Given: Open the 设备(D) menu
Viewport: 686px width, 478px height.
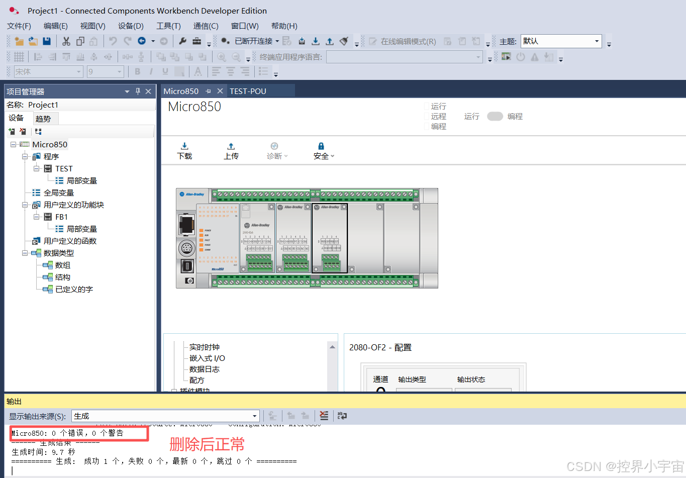Looking at the screenshot, I should (131, 26).
